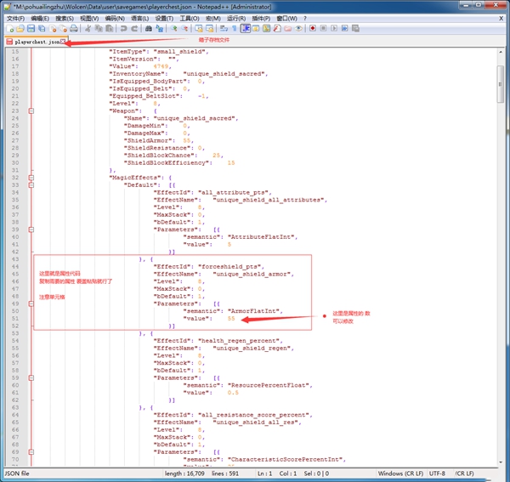
Task: Save the current recorded macro
Action: click(355, 29)
